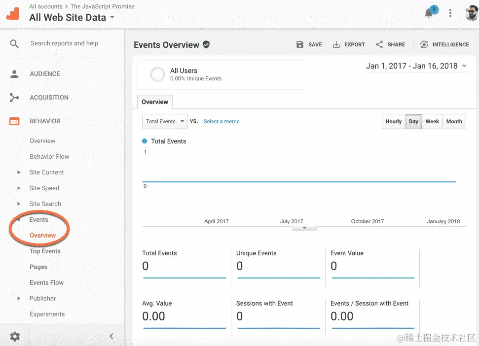The image size is (479, 346).
Task: Click the Intelligence icon
Action: coord(424,44)
